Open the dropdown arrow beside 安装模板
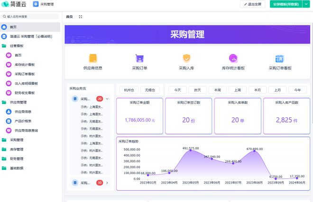This screenshot has width=313, height=202. [x=306, y=4]
